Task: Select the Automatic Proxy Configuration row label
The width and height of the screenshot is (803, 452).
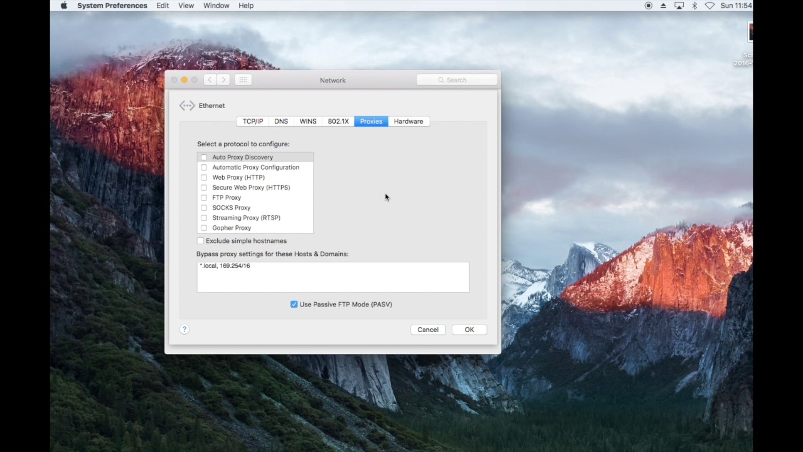Action: point(256,168)
